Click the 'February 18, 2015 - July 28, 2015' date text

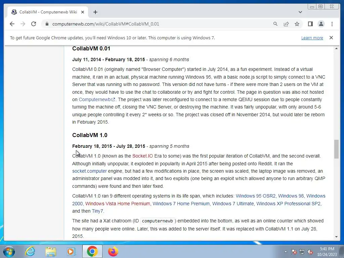[x=109, y=146]
